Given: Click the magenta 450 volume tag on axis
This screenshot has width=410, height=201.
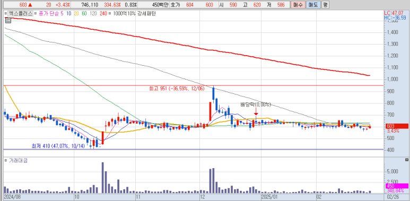Looking at the screenshot, I should (x=396, y=186).
